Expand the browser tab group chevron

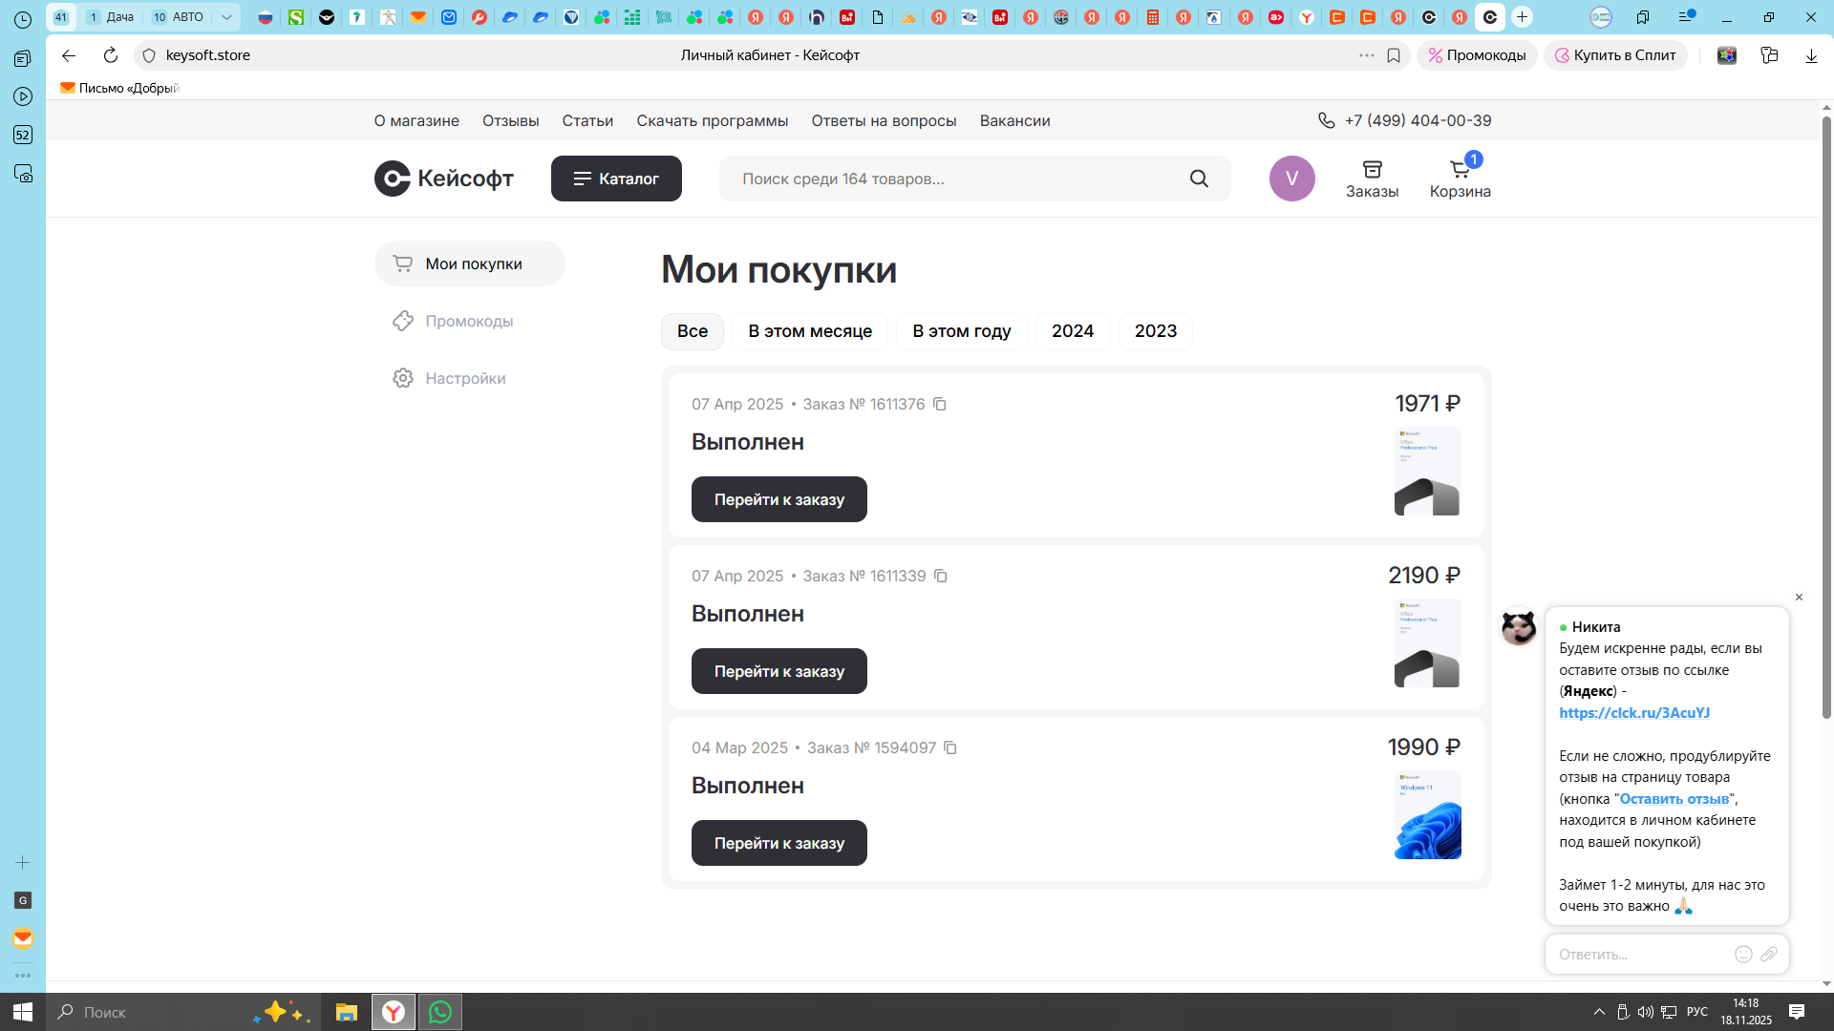(x=226, y=17)
